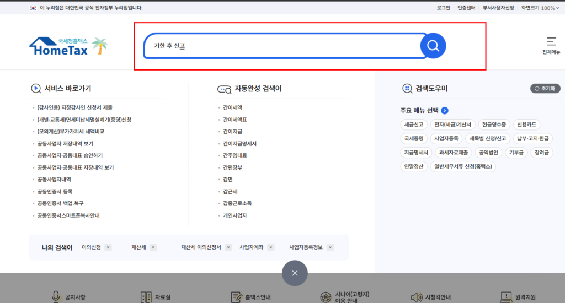The height and width of the screenshot is (303, 565).
Task: Select autocomplete suggestion 간편장부
Action: (x=232, y=167)
